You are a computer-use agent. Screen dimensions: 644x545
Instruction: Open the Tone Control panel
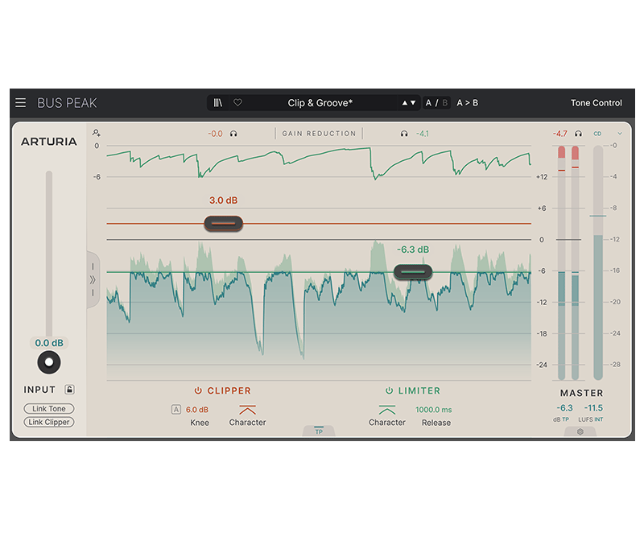597,103
